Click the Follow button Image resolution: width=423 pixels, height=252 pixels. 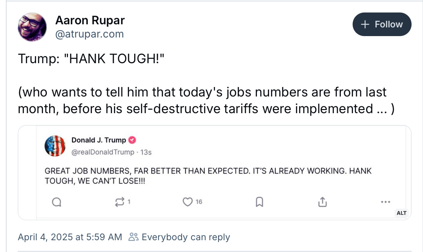coord(382,24)
